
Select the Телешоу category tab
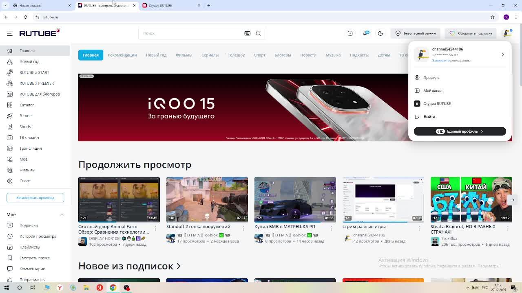(x=236, y=55)
